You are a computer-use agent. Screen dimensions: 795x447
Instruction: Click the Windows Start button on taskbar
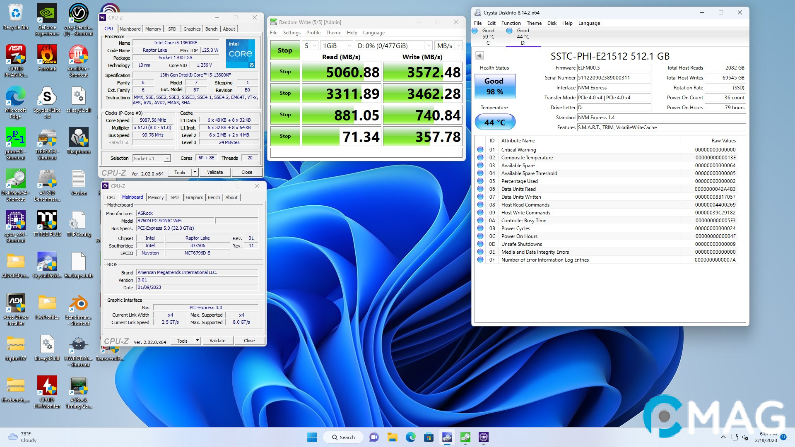(x=312, y=437)
